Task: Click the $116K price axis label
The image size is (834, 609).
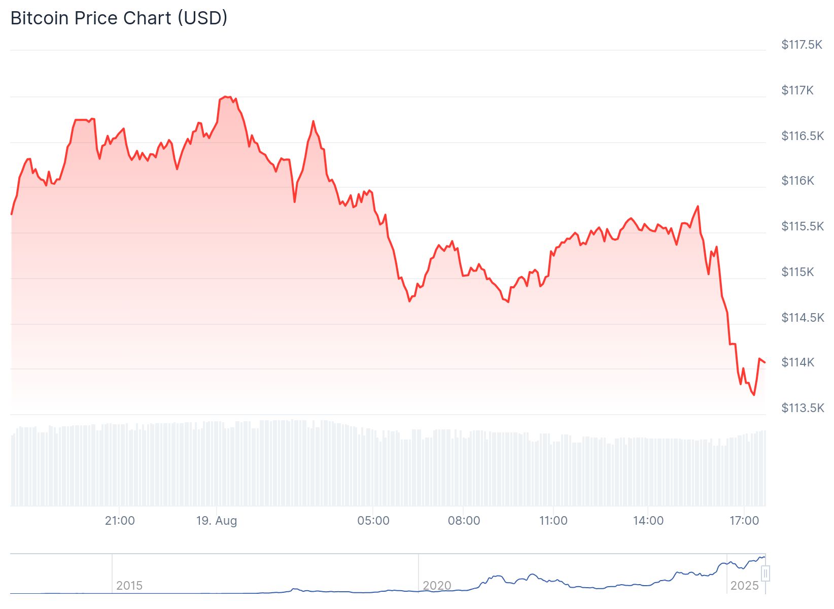Action: (x=797, y=181)
